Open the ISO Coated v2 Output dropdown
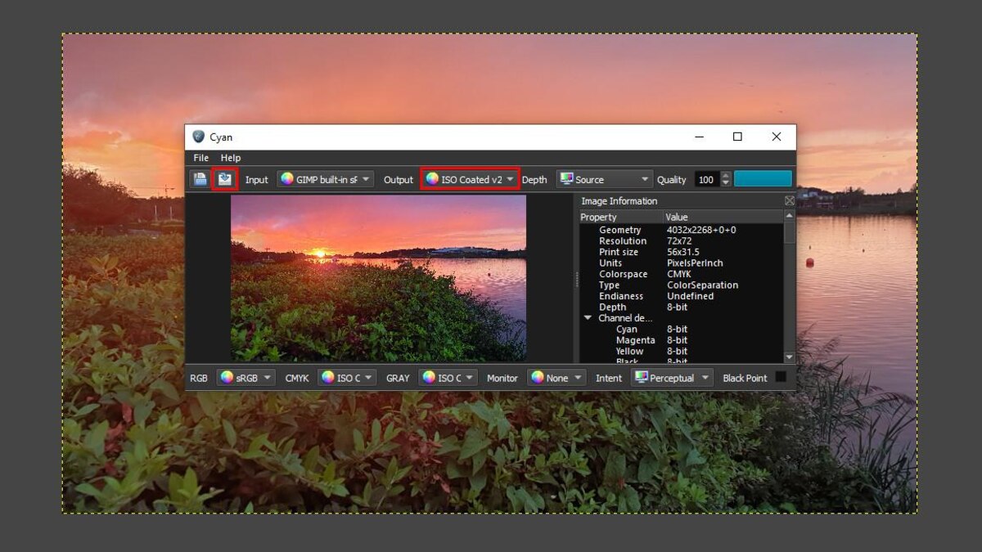This screenshot has height=552, width=982. [470, 179]
